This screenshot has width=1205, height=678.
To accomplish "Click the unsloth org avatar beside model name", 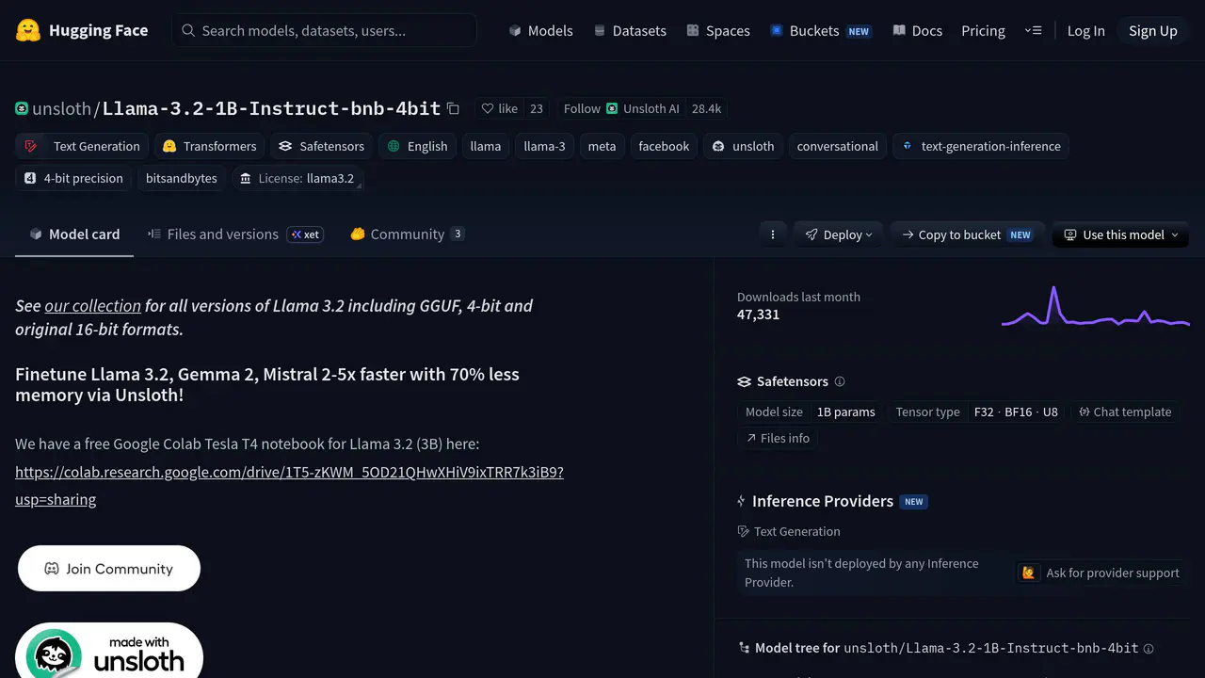I will (22, 108).
